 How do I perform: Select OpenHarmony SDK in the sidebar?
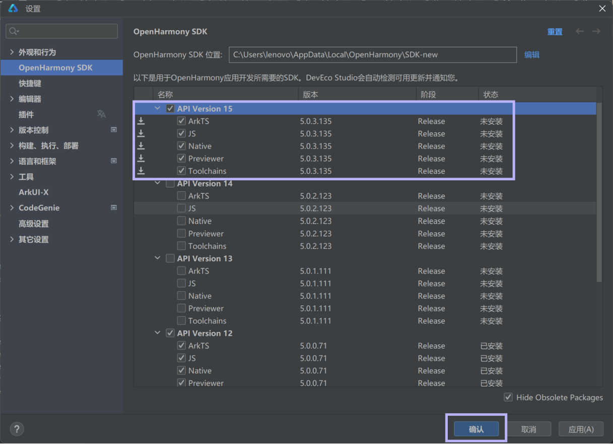pyautogui.click(x=61, y=67)
